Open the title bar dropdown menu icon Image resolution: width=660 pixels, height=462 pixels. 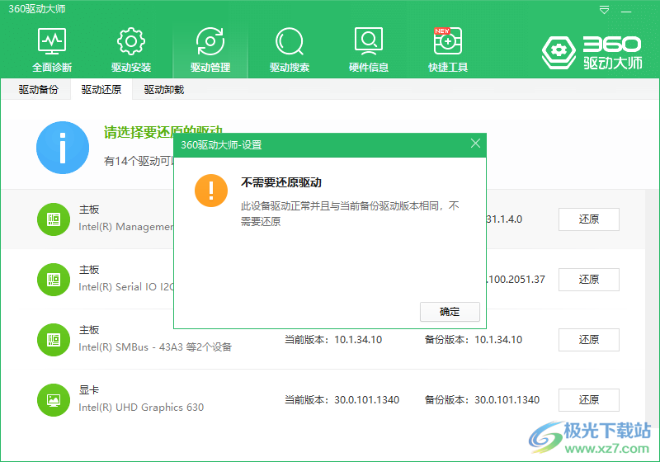point(604,10)
